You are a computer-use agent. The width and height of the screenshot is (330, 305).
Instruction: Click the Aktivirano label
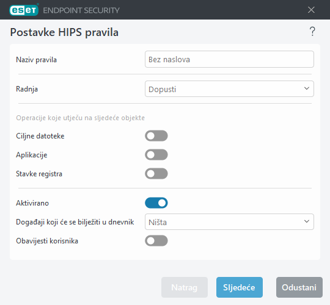pos(32,203)
